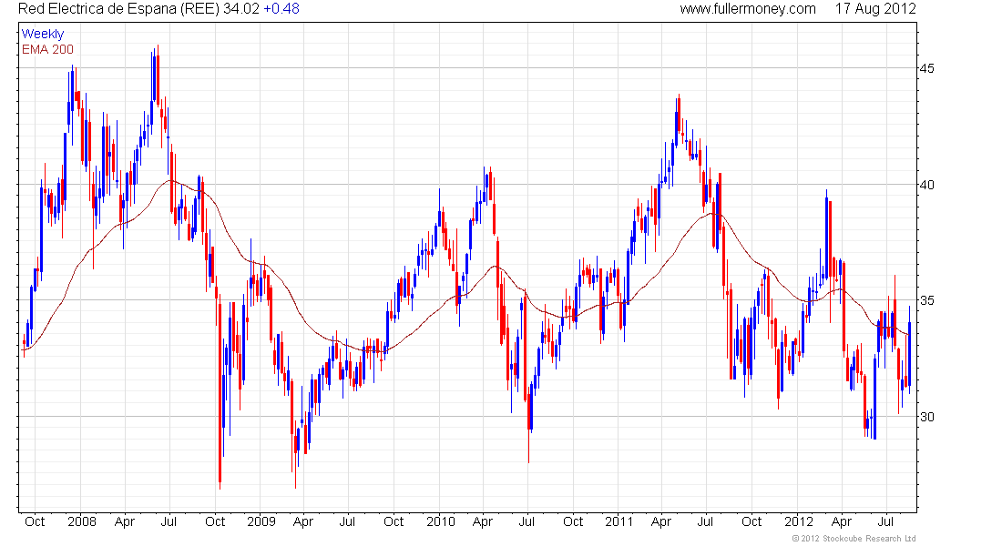Click the y-axis value '35'
This screenshot has width=1002, height=546.
(x=926, y=301)
